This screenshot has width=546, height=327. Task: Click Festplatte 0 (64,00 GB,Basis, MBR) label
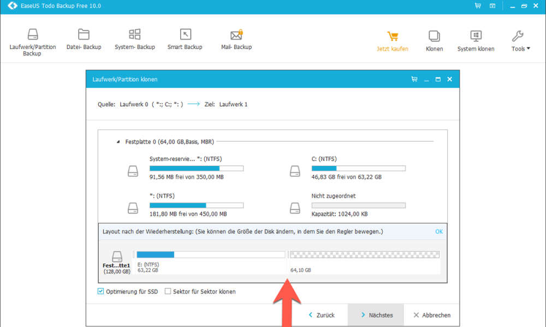[170, 142]
